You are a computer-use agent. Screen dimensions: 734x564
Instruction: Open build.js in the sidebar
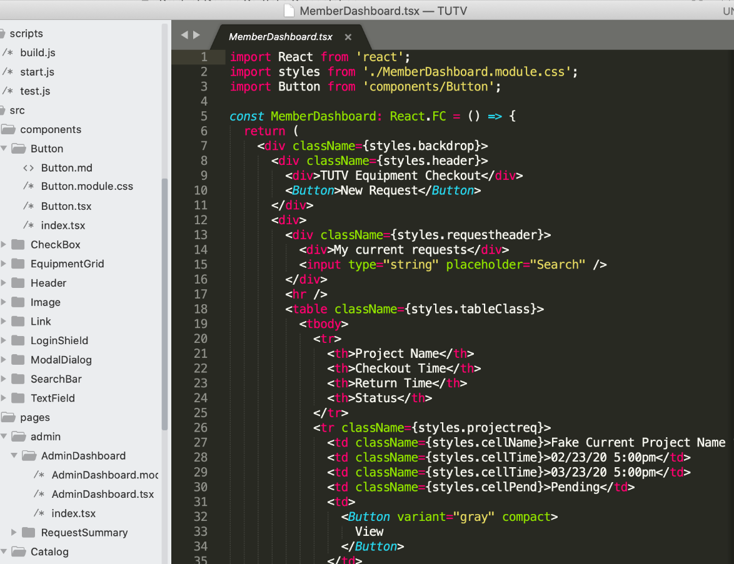pyautogui.click(x=38, y=52)
